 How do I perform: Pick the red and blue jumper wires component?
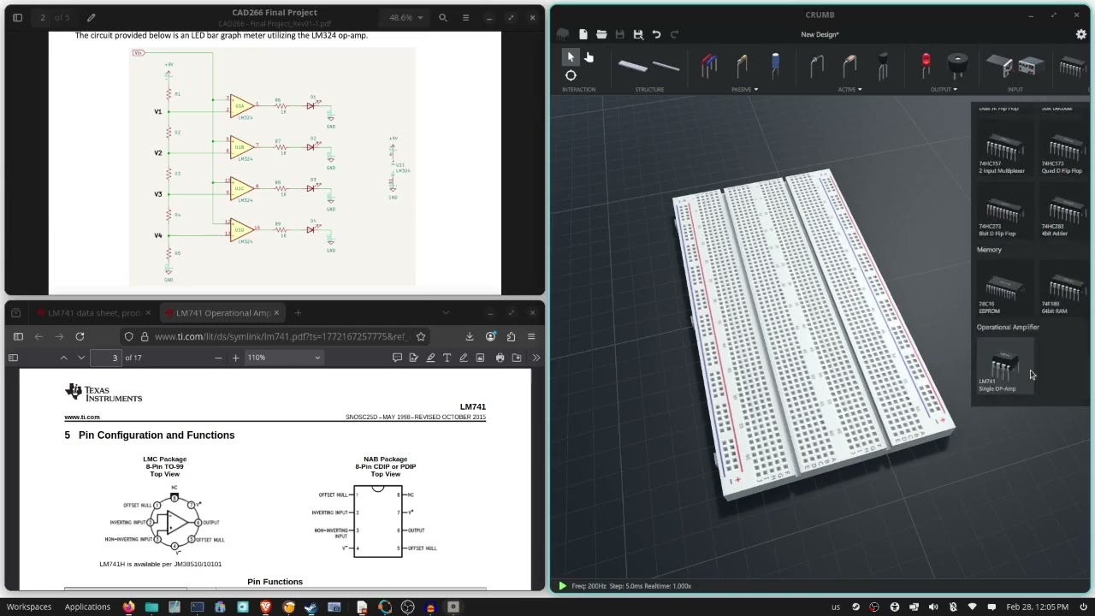709,65
